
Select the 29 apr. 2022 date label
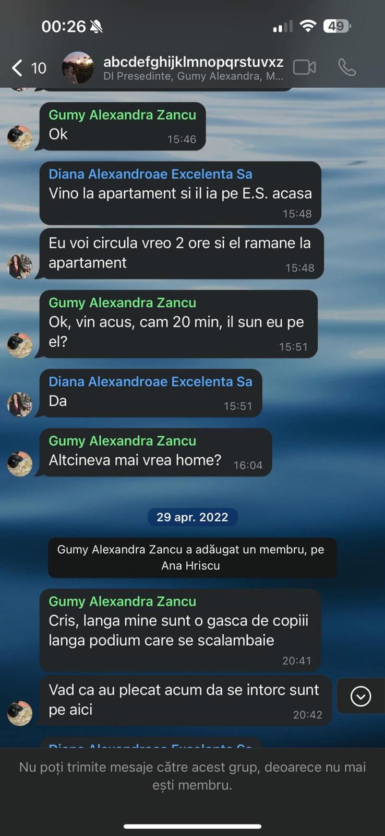(x=192, y=517)
